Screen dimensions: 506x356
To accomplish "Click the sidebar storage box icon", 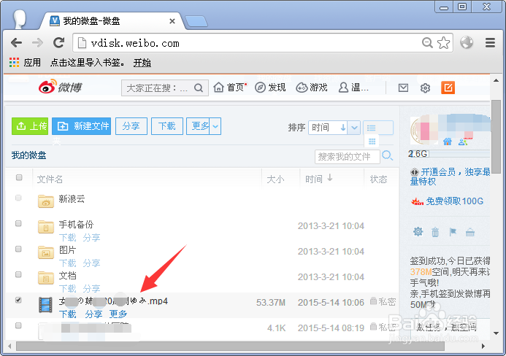I will [x=470, y=232].
